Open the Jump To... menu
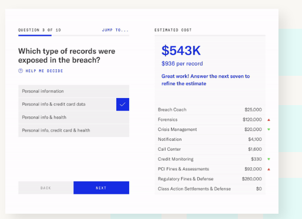 pos(115,30)
